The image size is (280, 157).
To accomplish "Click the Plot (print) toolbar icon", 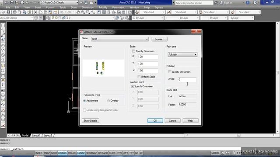I will [x=14, y=12].
